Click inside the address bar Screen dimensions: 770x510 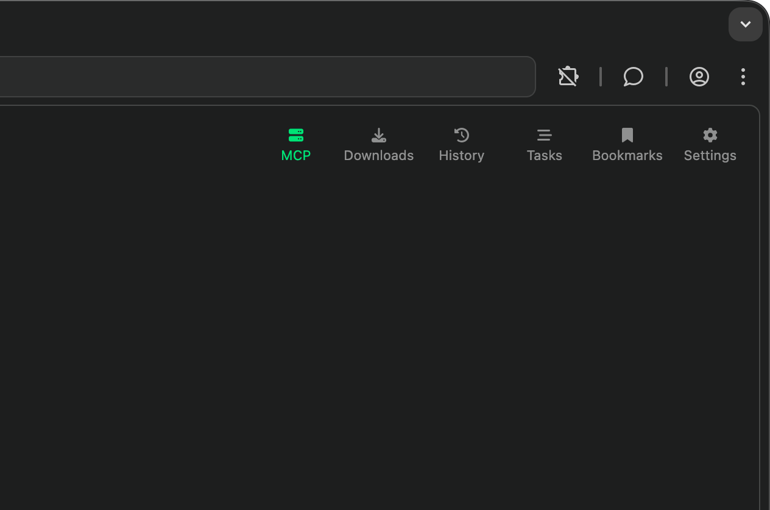coord(268,77)
